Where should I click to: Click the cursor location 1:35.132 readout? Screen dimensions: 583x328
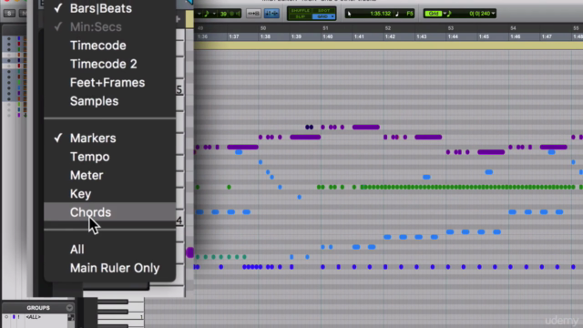coord(381,14)
